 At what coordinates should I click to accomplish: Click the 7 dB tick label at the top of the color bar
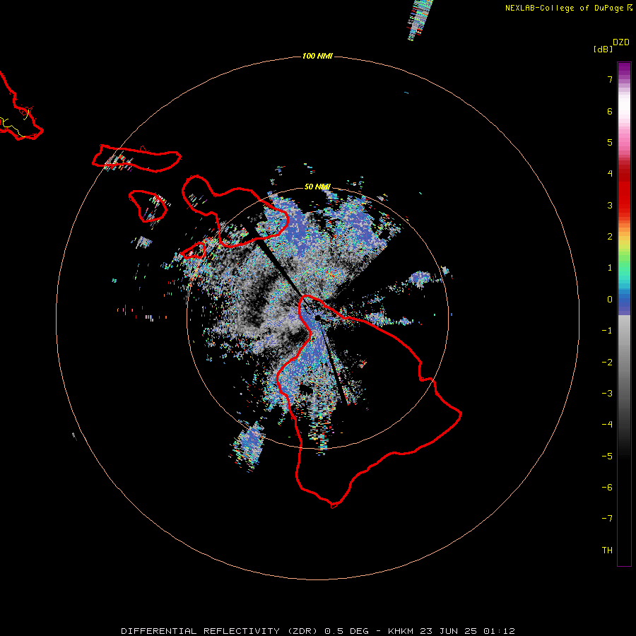point(610,79)
